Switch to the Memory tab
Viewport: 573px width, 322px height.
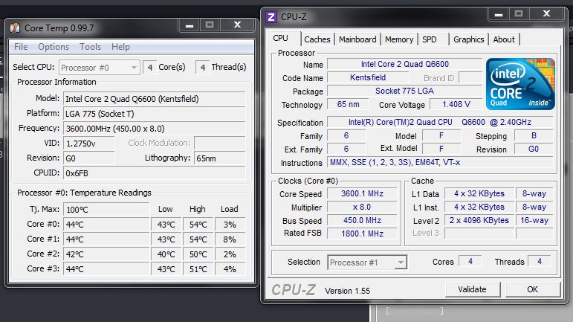click(399, 39)
